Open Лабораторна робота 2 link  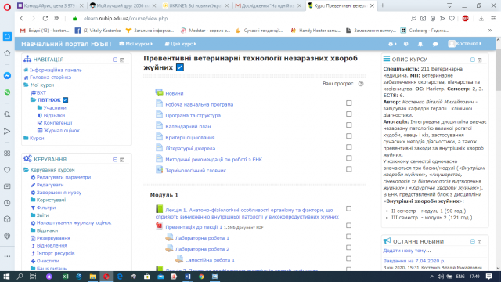pyautogui.click(x=202, y=249)
